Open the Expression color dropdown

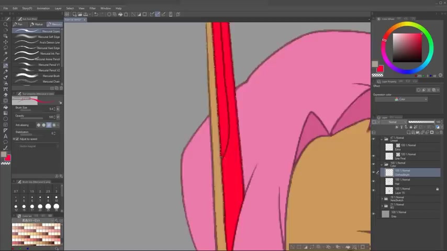(x=401, y=99)
